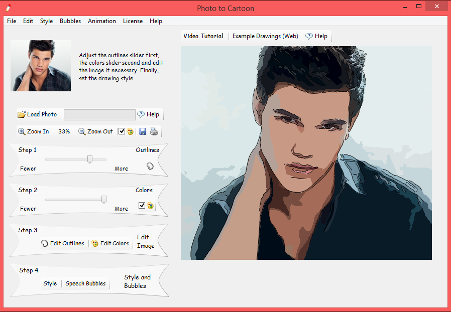Viewport: 451px width, 312px height.
Task: Click the printer icon
Action: click(154, 131)
